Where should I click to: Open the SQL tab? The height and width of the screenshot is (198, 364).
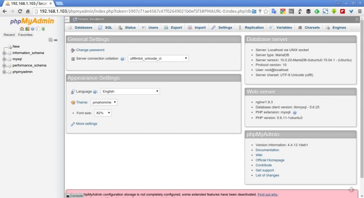click(x=105, y=27)
